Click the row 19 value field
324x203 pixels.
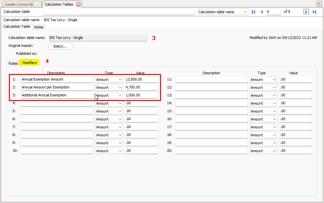[296, 143]
